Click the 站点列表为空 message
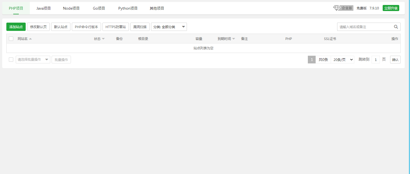410x174 pixels. (x=203, y=48)
